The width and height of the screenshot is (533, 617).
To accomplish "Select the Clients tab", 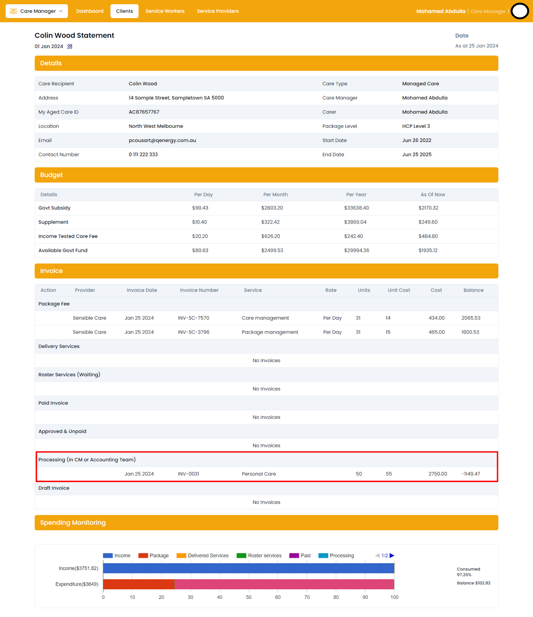I will (124, 11).
